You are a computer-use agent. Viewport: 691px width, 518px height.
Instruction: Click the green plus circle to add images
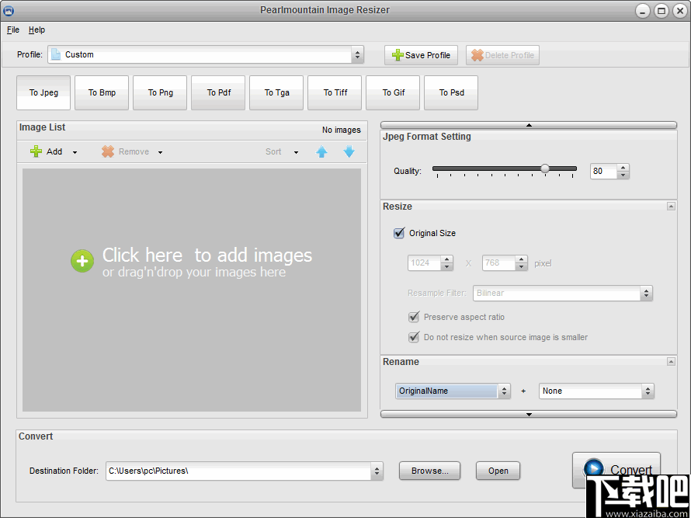tap(82, 261)
